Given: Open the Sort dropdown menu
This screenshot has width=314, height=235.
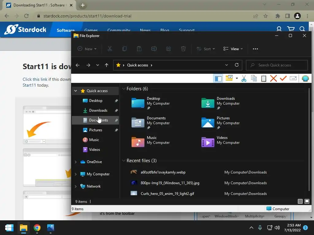Looking at the screenshot, I should coord(206,49).
